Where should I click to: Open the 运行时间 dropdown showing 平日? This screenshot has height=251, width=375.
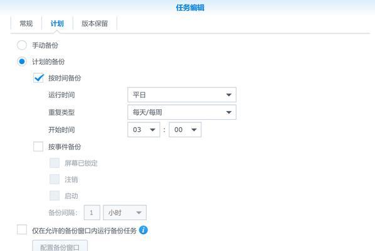point(182,95)
